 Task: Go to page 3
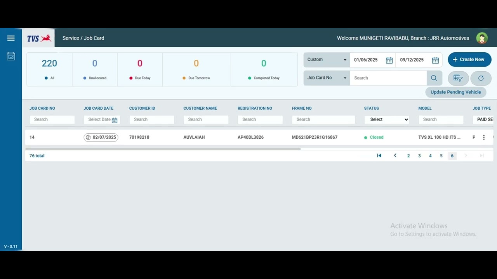tap(419, 156)
